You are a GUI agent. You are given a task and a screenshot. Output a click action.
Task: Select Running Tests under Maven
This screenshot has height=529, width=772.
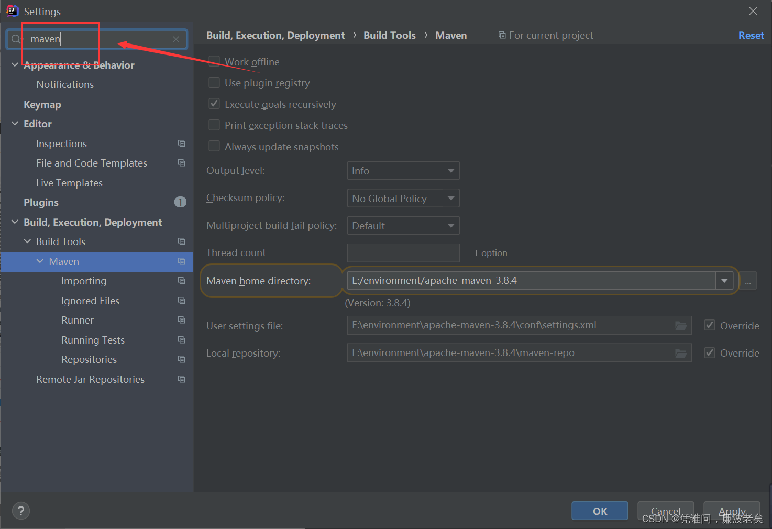93,340
